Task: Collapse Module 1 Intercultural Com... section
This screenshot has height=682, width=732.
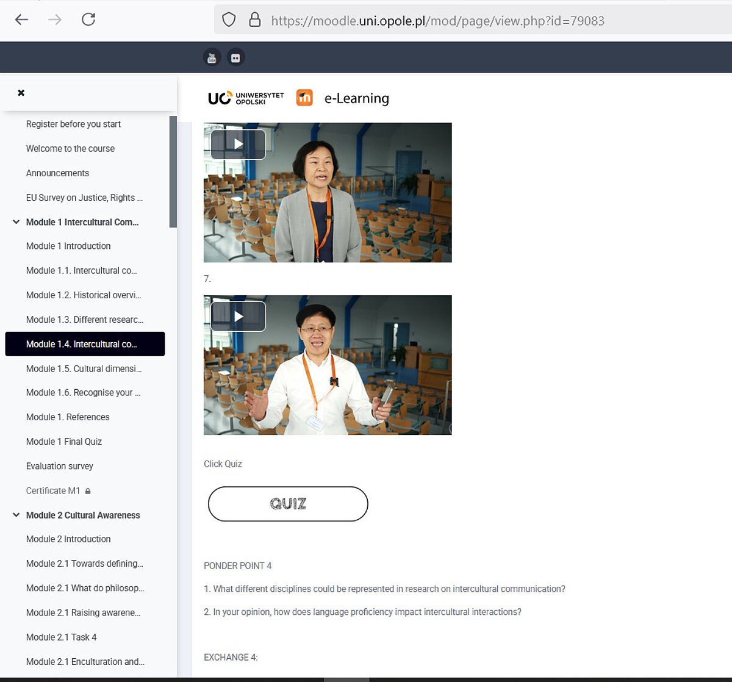Action: tap(16, 222)
